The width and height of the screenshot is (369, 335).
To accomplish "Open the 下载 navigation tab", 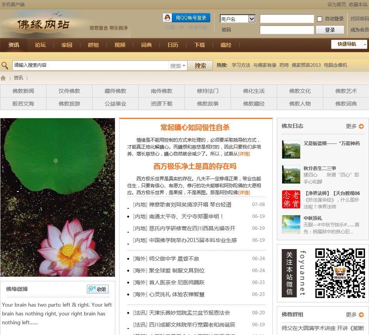I will point(199,45).
